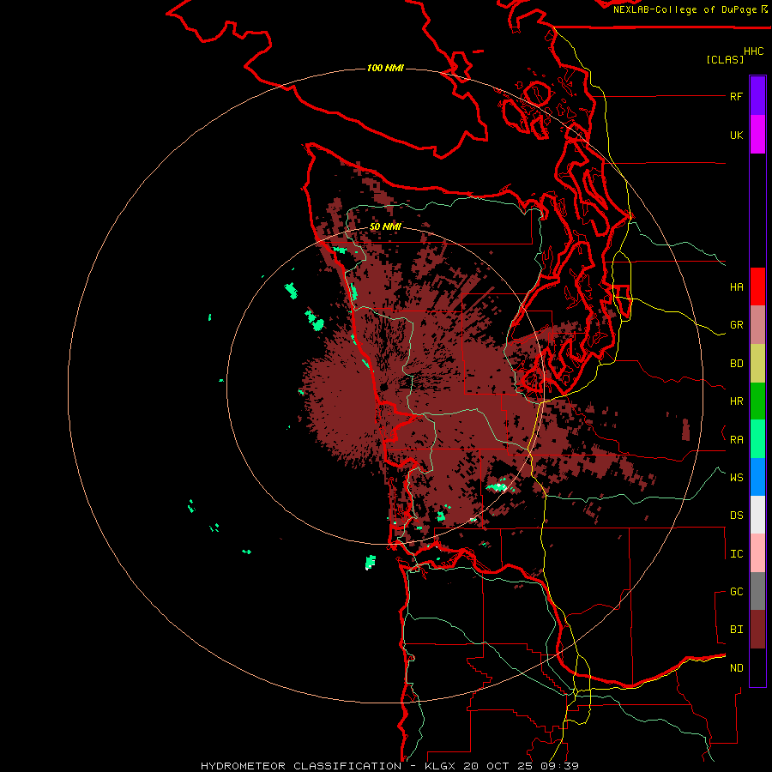772x772 pixels.
Task: Click the IC legend label
Action: 737,554
